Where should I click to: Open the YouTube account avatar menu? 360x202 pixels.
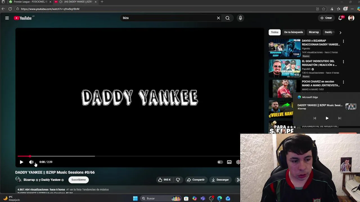(x=351, y=18)
